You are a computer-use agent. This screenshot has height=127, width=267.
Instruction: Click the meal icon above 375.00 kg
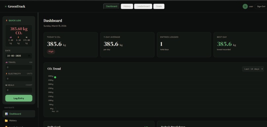click(27, 37)
